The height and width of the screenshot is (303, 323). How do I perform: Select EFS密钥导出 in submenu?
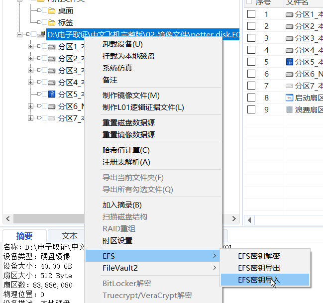(265, 268)
